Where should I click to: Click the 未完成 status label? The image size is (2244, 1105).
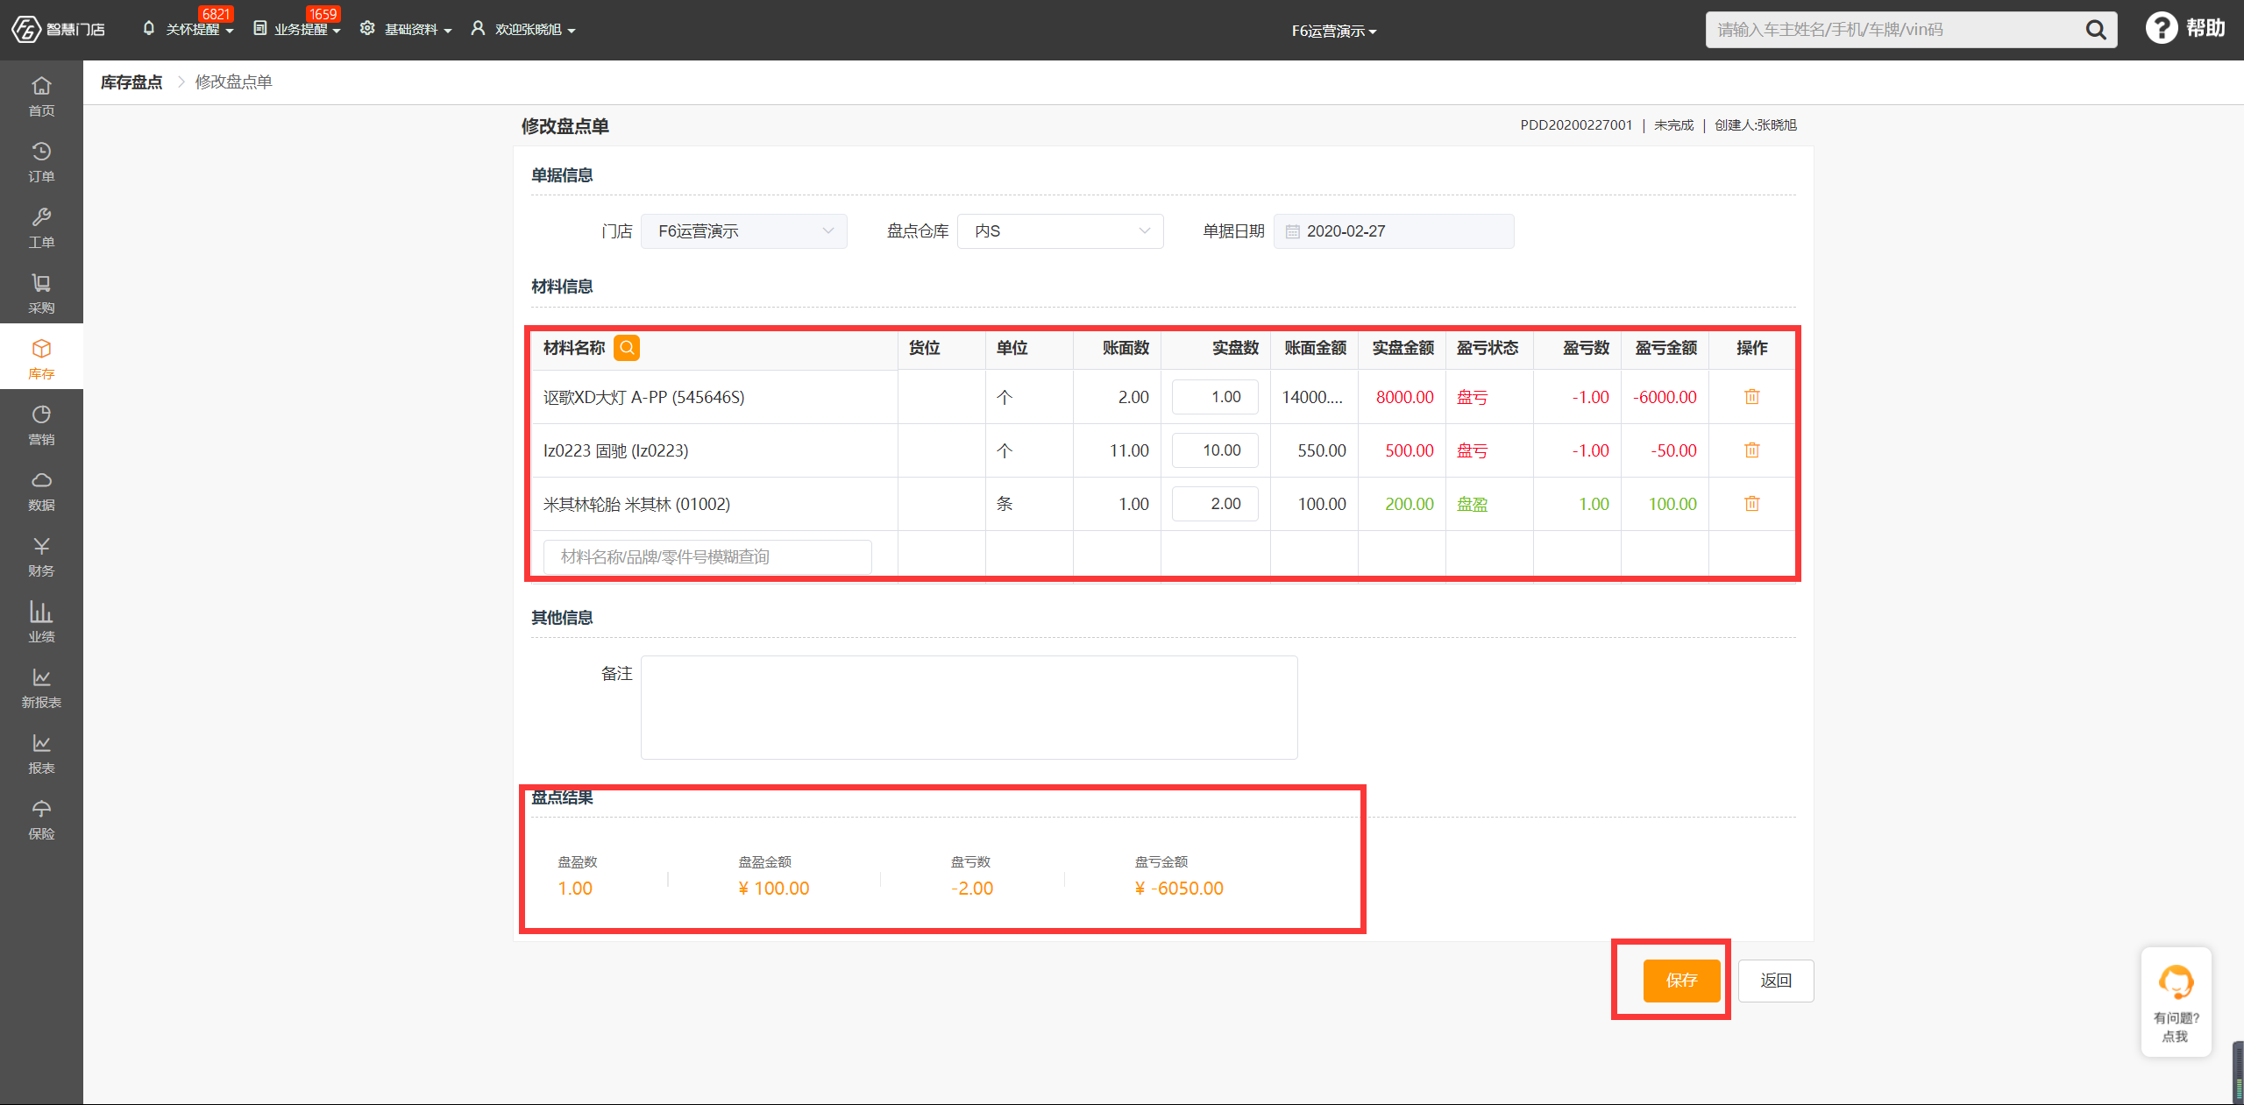click(1673, 125)
